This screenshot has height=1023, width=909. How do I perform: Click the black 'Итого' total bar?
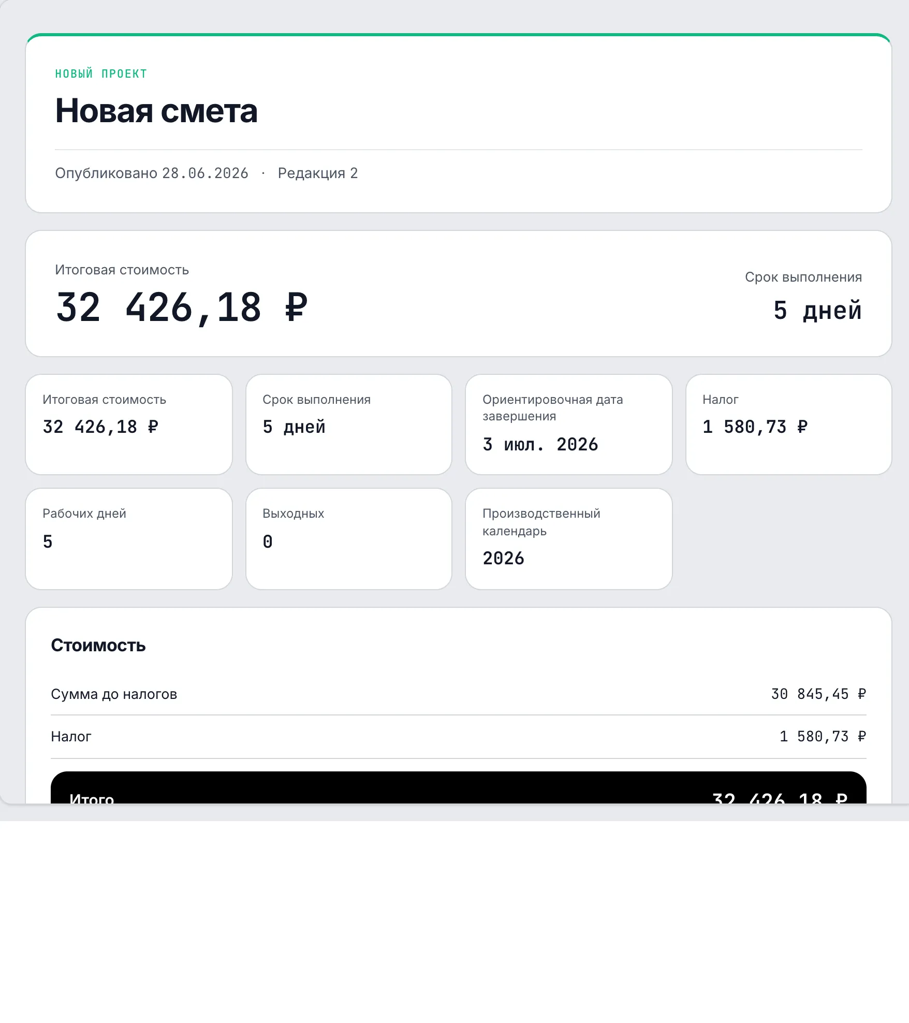coord(459,787)
